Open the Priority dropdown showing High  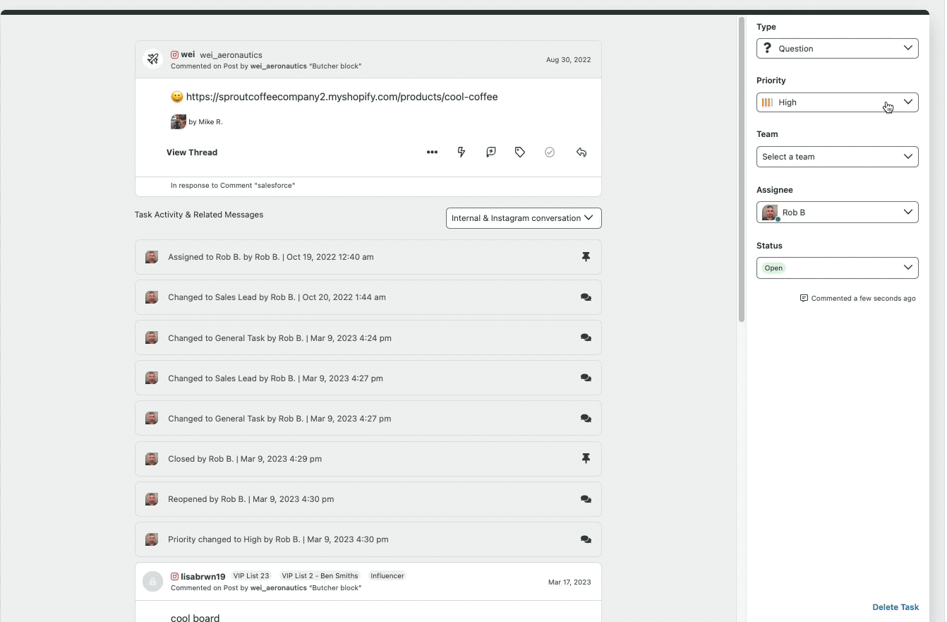point(837,102)
